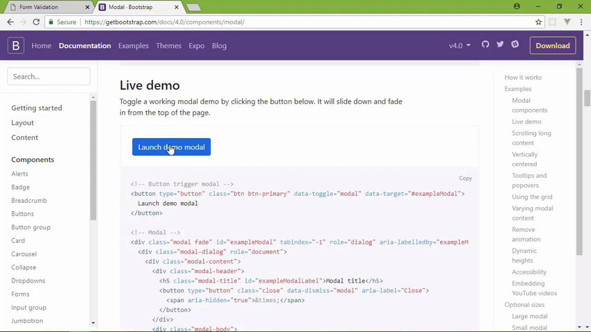Jump to Vertically centered section
The height and width of the screenshot is (332, 591).
[x=525, y=159]
